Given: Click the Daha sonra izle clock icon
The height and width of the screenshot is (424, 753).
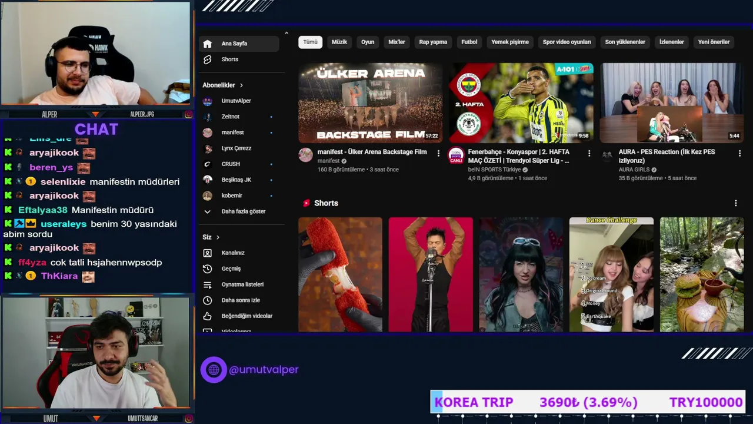Looking at the screenshot, I should 207,300.
